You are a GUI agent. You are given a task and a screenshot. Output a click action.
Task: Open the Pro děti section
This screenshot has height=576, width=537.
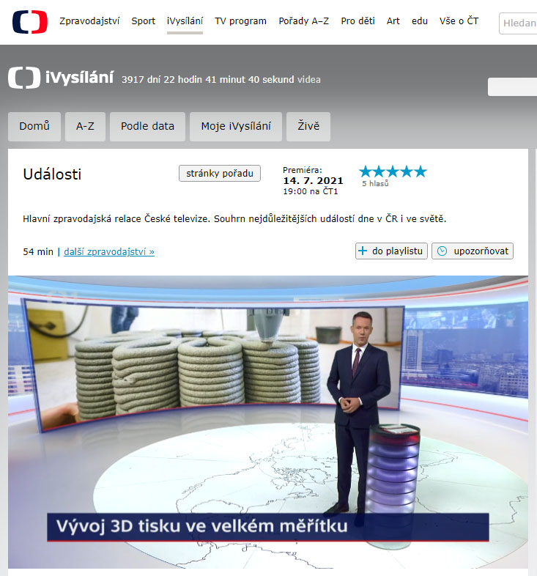[x=358, y=21]
